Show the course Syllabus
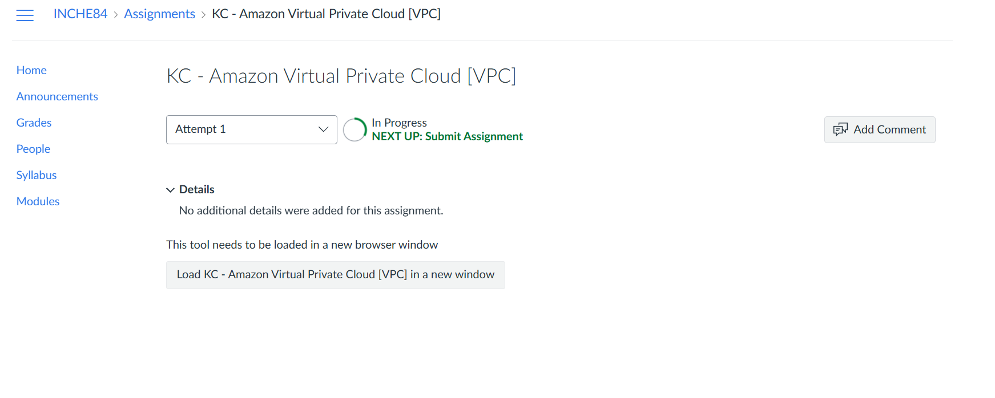Image resolution: width=995 pixels, height=398 pixels. click(x=37, y=175)
